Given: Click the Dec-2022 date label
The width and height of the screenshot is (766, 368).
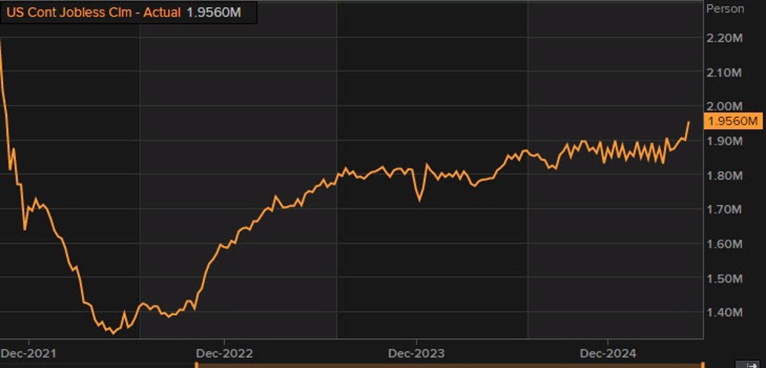Looking at the screenshot, I should [x=224, y=353].
